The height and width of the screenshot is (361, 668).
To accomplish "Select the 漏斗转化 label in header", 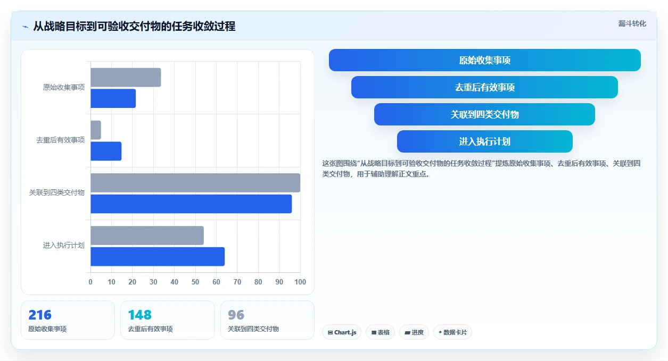I will pyautogui.click(x=632, y=23).
